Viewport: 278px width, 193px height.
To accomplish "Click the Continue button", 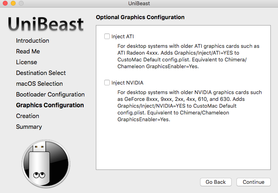I will click(254, 182).
